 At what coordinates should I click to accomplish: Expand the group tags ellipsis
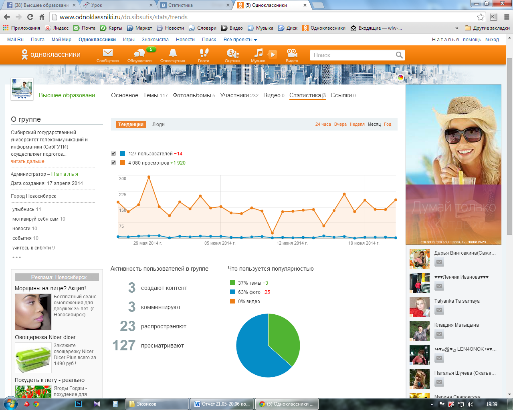[x=16, y=257]
